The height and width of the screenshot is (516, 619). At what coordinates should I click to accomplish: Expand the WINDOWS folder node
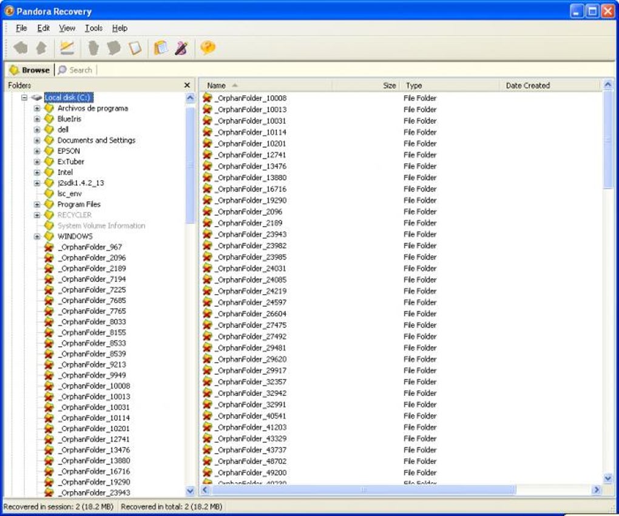click(x=36, y=236)
